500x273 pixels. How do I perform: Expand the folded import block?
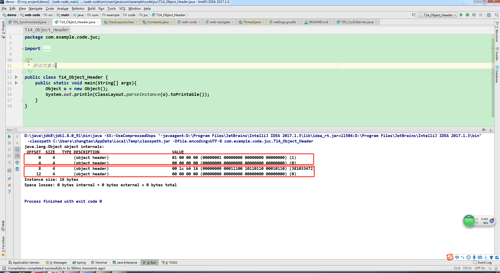point(23,49)
